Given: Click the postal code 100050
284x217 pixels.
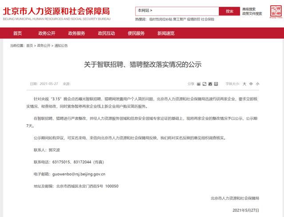Looking at the screenshot, I should pyautogui.click(x=112, y=186).
